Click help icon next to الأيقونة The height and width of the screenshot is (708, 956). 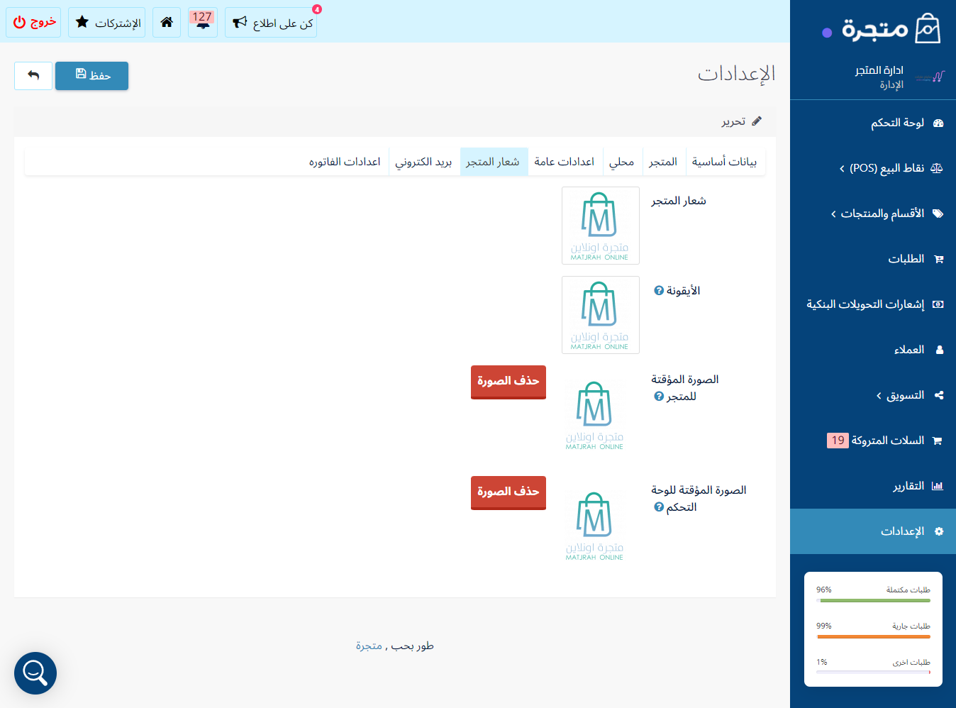click(659, 291)
